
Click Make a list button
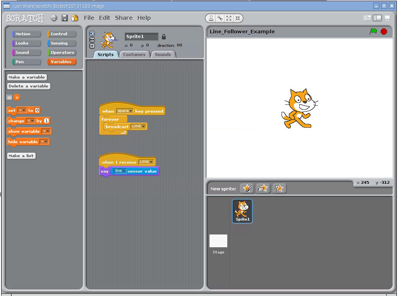tap(21, 156)
